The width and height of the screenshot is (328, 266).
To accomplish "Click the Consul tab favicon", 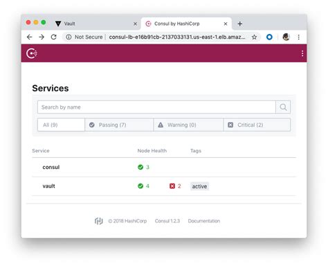I will [x=148, y=24].
